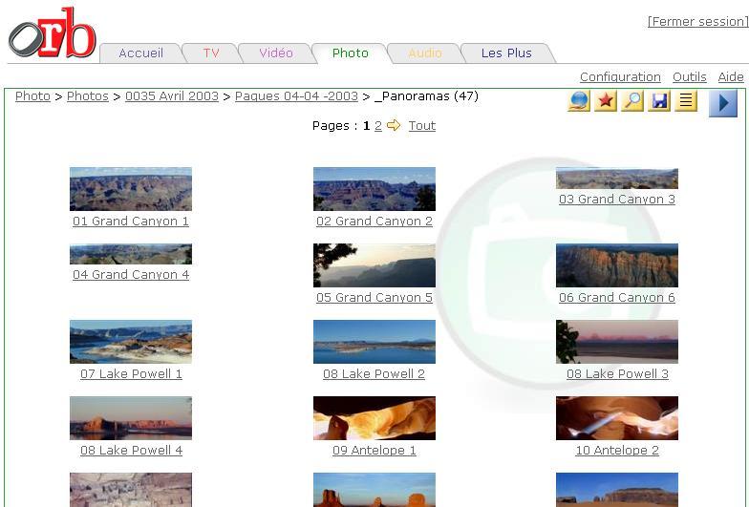Open thumbnail of 05 Grand Canyon 5

click(374, 265)
